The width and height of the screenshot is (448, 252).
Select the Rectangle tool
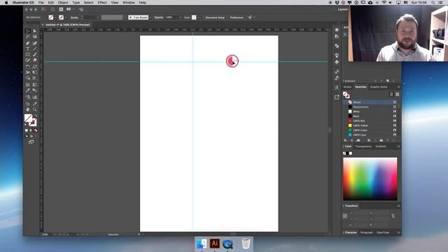pyautogui.click(x=28, y=55)
